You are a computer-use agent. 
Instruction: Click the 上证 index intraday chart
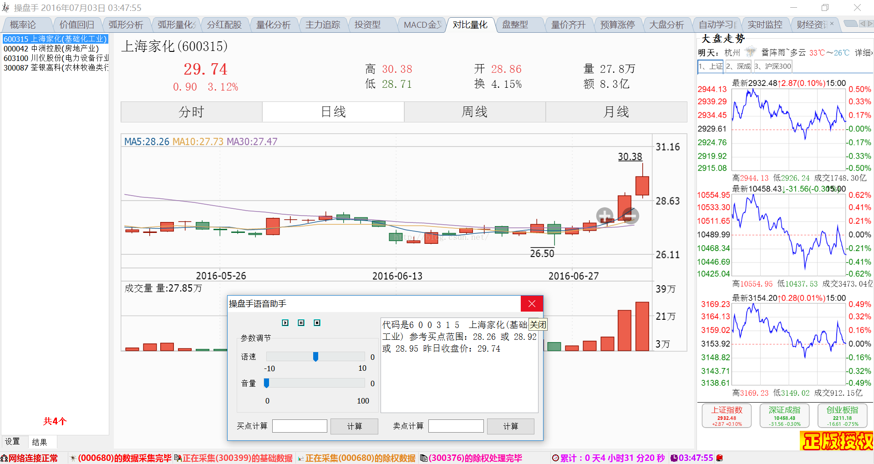(789, 130)
